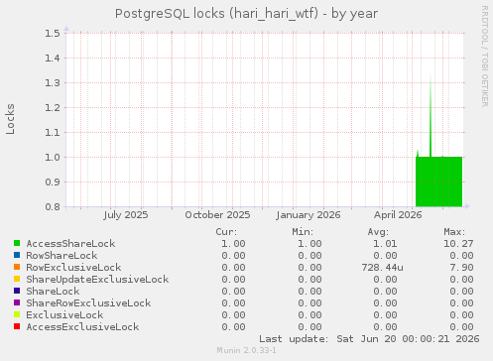The height and width of the screenshot is (361, 493).
Task: Select the RowExclusiveLock legend label
Action: [x=73, y=268]
